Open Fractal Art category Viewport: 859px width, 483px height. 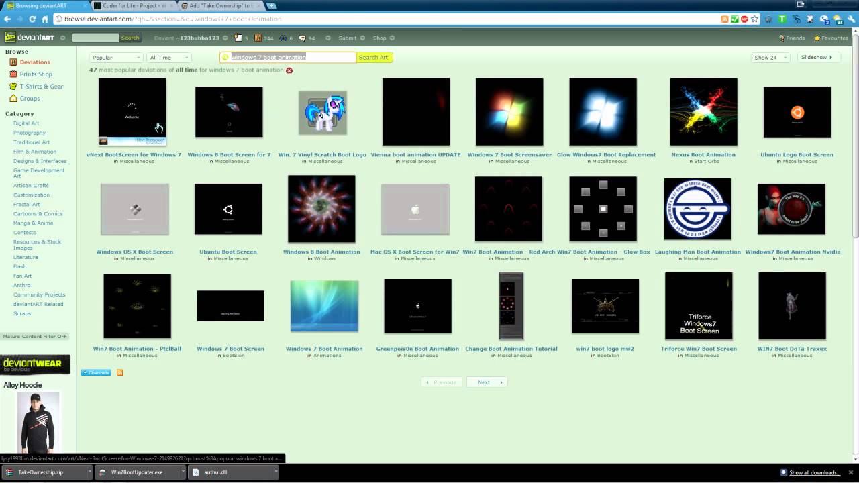(x=27, y=204)
